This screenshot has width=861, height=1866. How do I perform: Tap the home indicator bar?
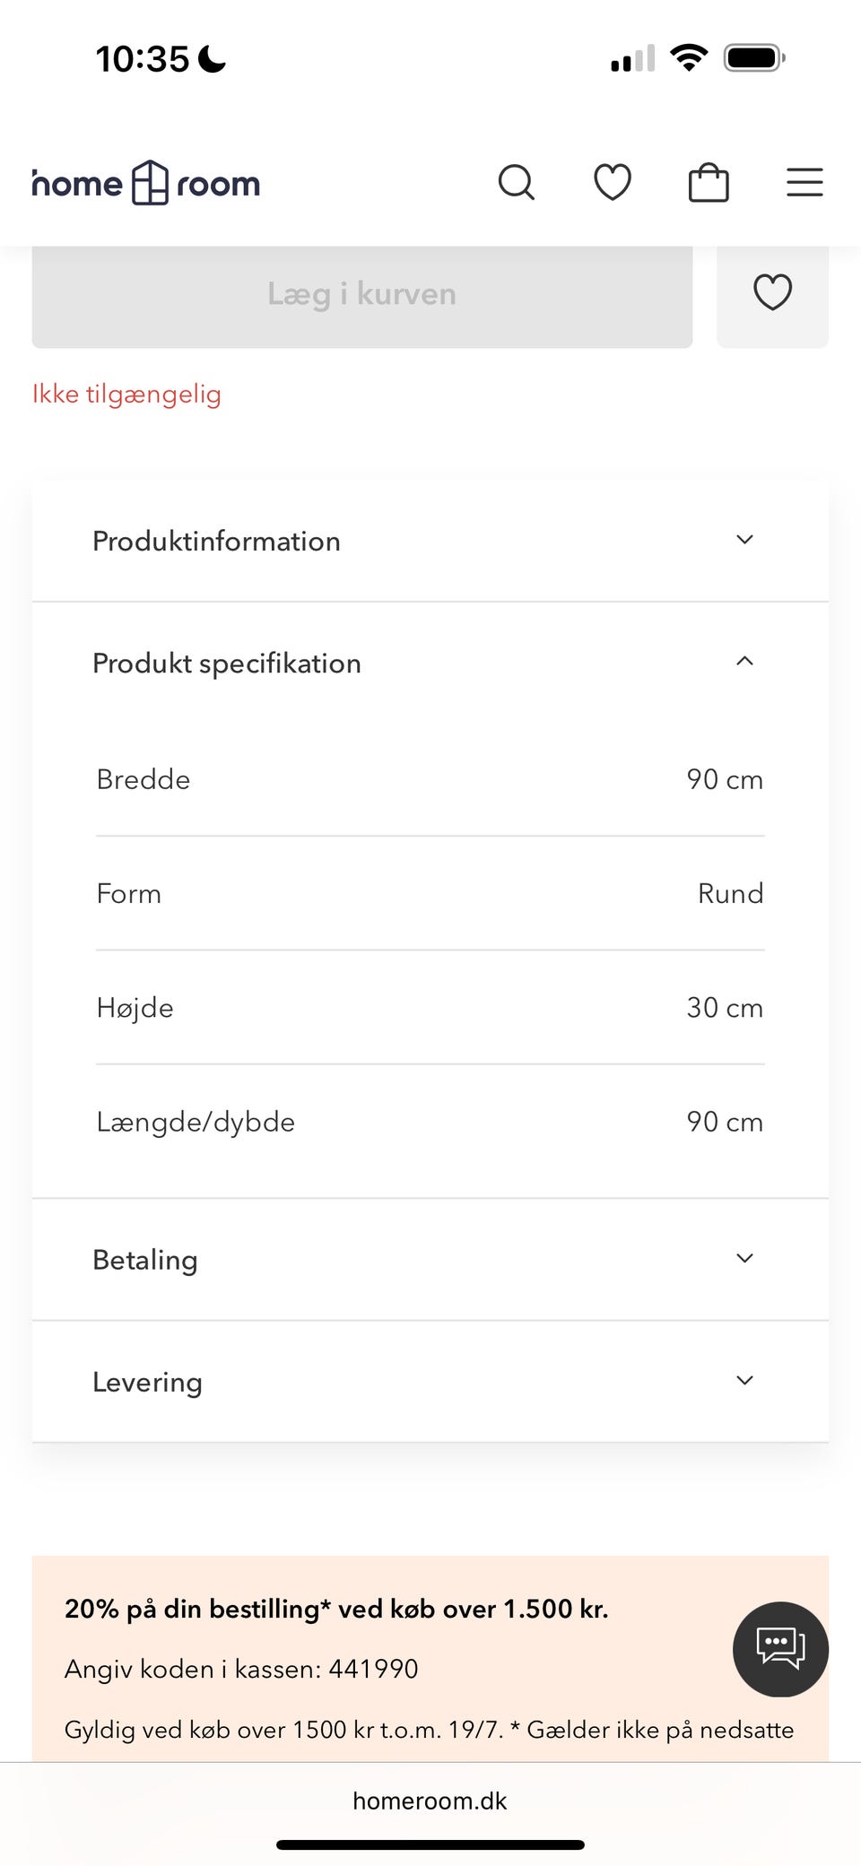point(430,1844)
